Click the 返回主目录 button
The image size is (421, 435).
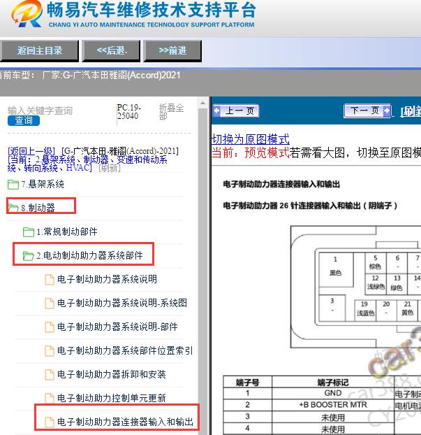click(39, 51)
